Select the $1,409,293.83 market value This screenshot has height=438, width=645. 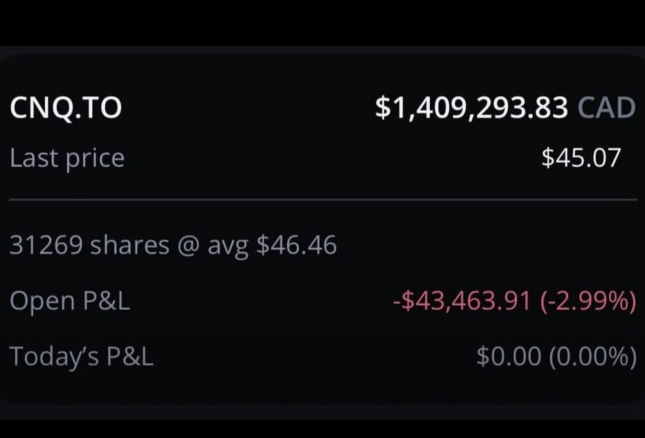[x=472, y=108]
